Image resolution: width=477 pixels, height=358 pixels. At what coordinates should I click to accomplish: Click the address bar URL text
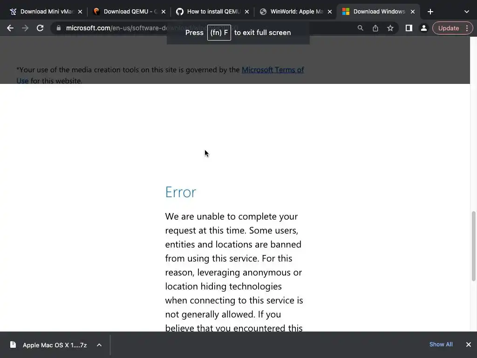(152, 28)
